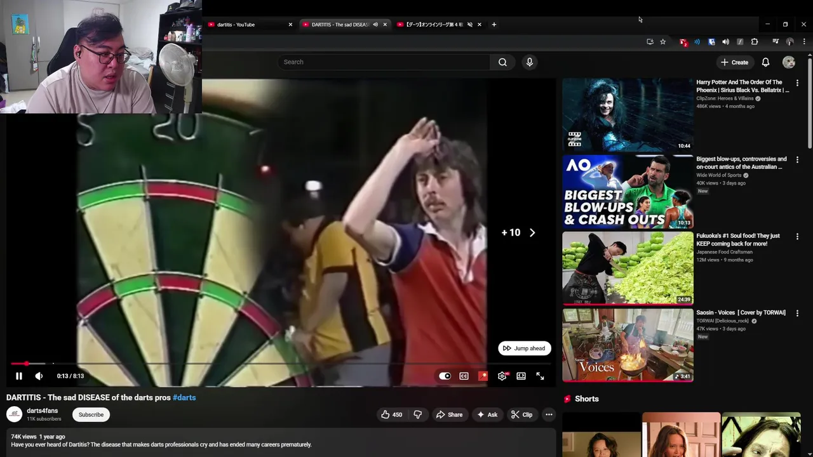
Task: Click in the YouTube search field
Action: (384, 62)
